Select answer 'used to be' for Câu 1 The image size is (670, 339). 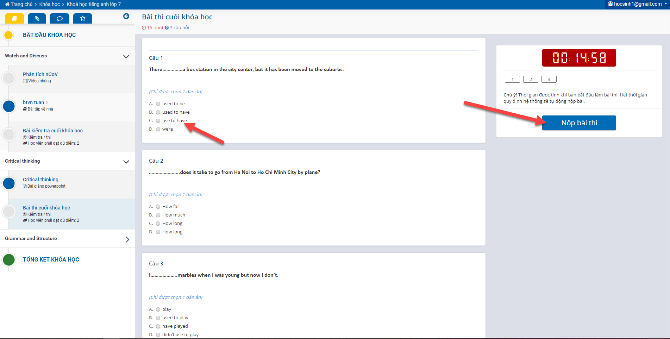point(158,104)
